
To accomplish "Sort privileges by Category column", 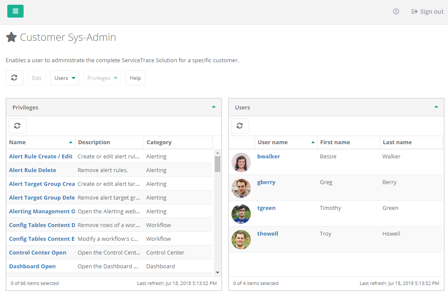I will pos(178,142).
